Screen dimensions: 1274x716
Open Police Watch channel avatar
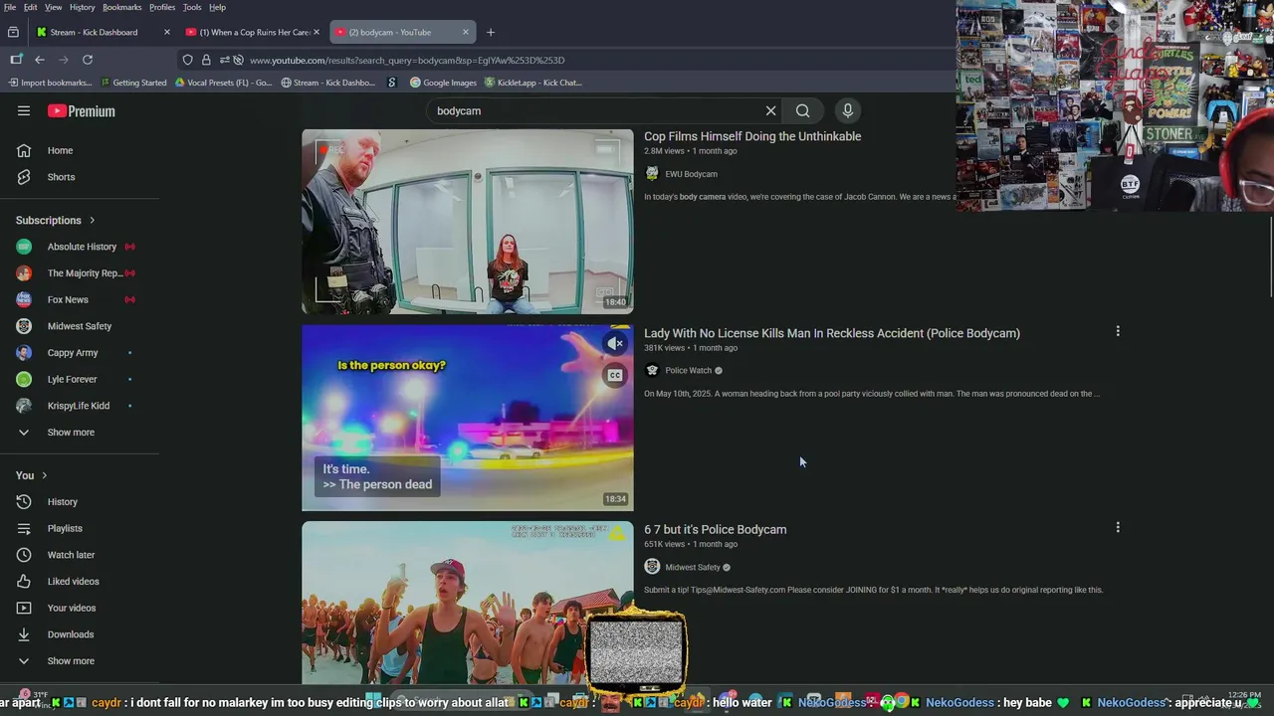point(652,371)
